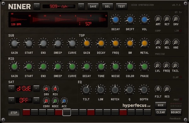Click the blue ACC knob
This screenshot has width=189, height=123.
pos(64,101)
